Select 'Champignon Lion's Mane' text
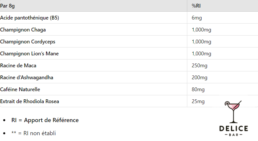The height and width of the screenshot is (141, 258). click(29, 54)
